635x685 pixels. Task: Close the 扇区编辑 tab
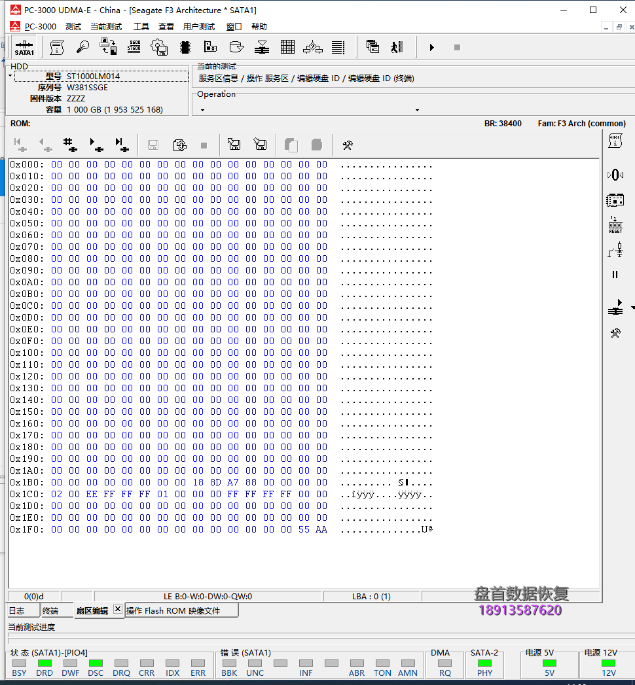pyautogui.click(x=118, y=609)
